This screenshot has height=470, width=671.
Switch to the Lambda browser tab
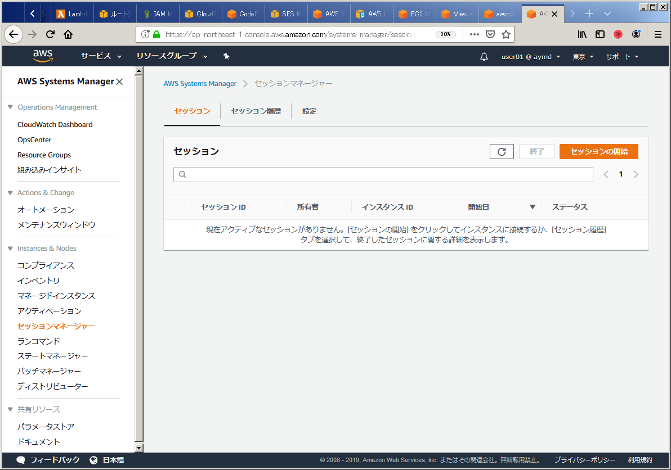(x=72, y=14)
